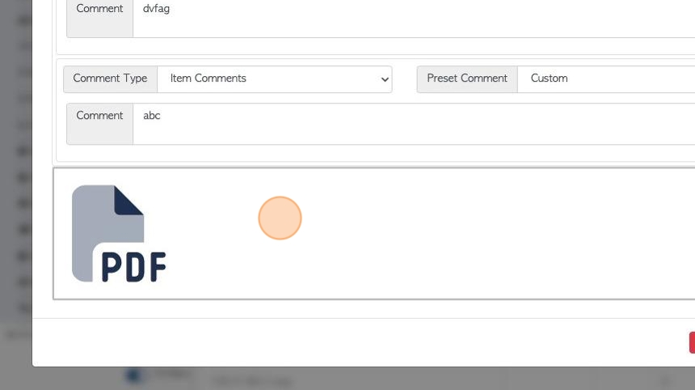This screenshot has height=390, width=695.
Task: Click the word Custom in Preset Comment
Action: [550, 78]
